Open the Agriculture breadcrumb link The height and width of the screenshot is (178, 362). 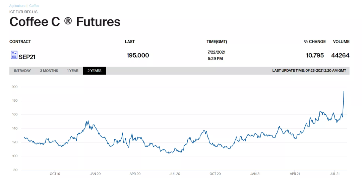point(17,6)
